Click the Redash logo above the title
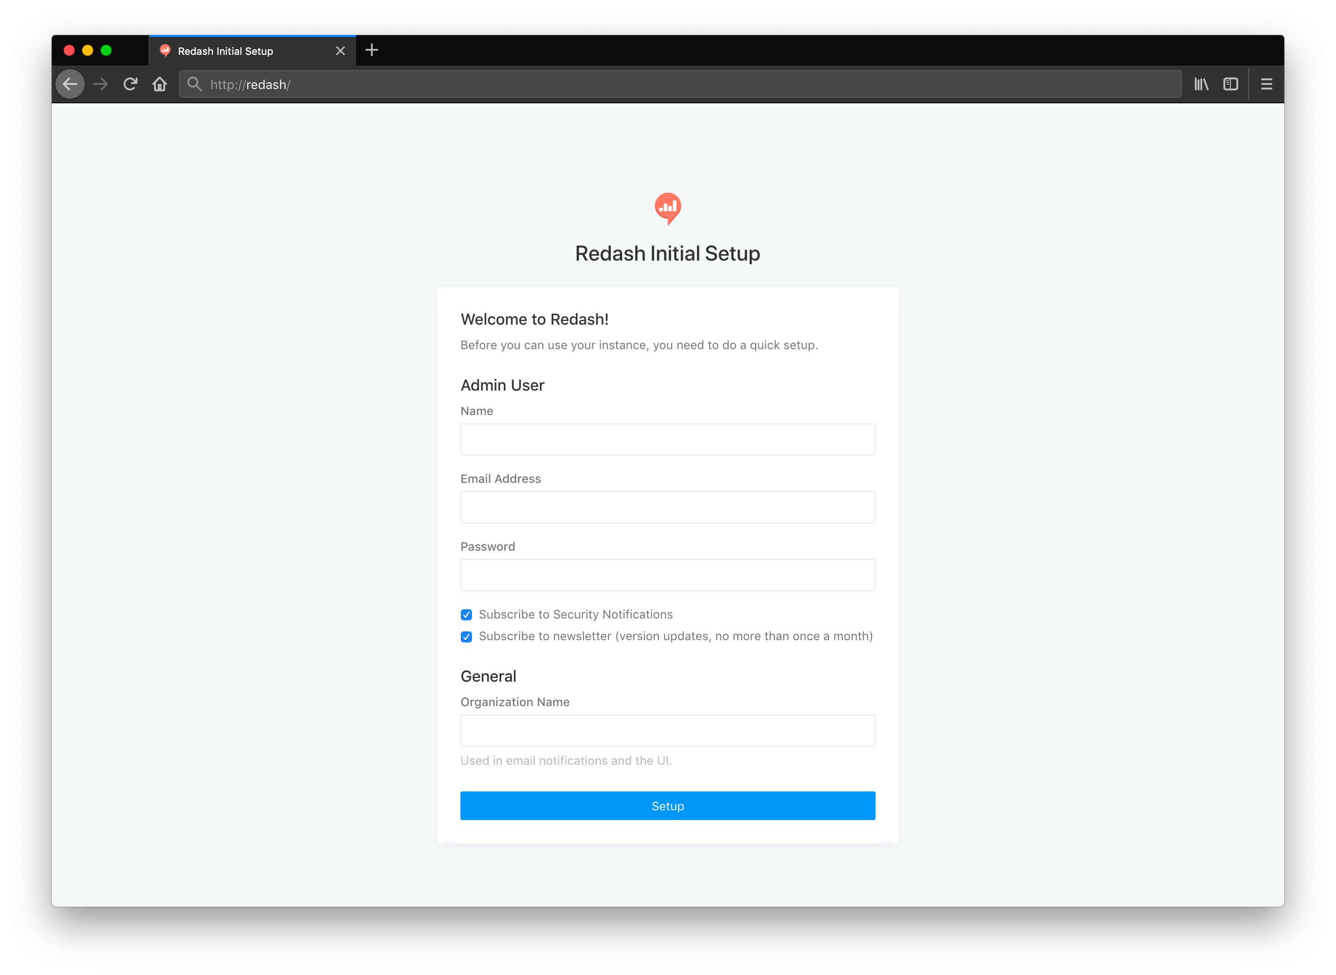Viewport: 1336px width, 975px height. click(x=667, y=209)
